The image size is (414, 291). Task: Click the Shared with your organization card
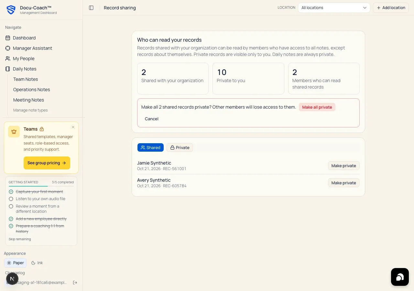(x=173, y=79)
